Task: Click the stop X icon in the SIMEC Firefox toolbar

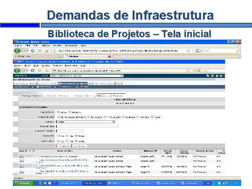Action: tap(40, 71)
